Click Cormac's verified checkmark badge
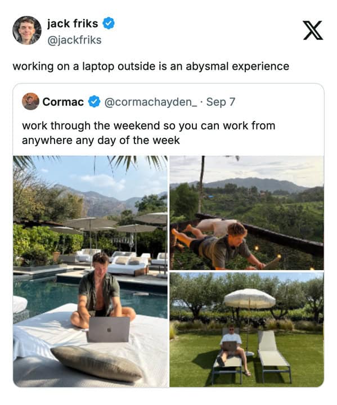The height and width of the screenshot is (405, 337). tap(94, 101)
